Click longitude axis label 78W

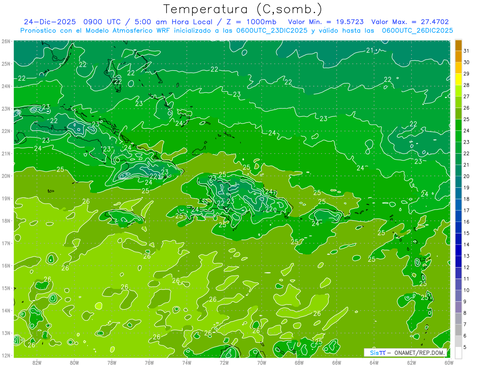[112, 362]
